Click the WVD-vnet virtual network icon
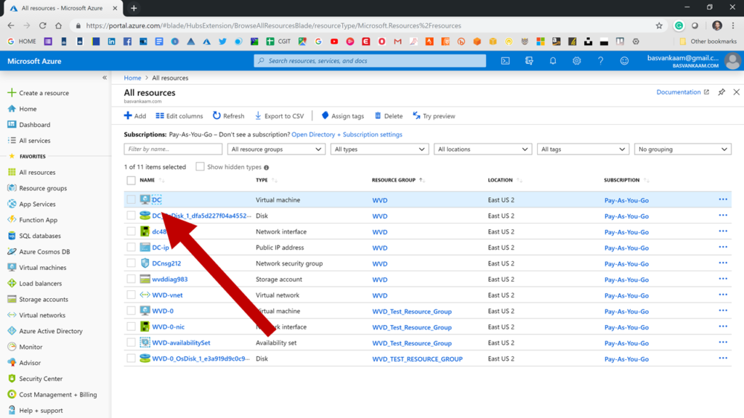This screenshot has width=744, height=418. pos(145,295)
